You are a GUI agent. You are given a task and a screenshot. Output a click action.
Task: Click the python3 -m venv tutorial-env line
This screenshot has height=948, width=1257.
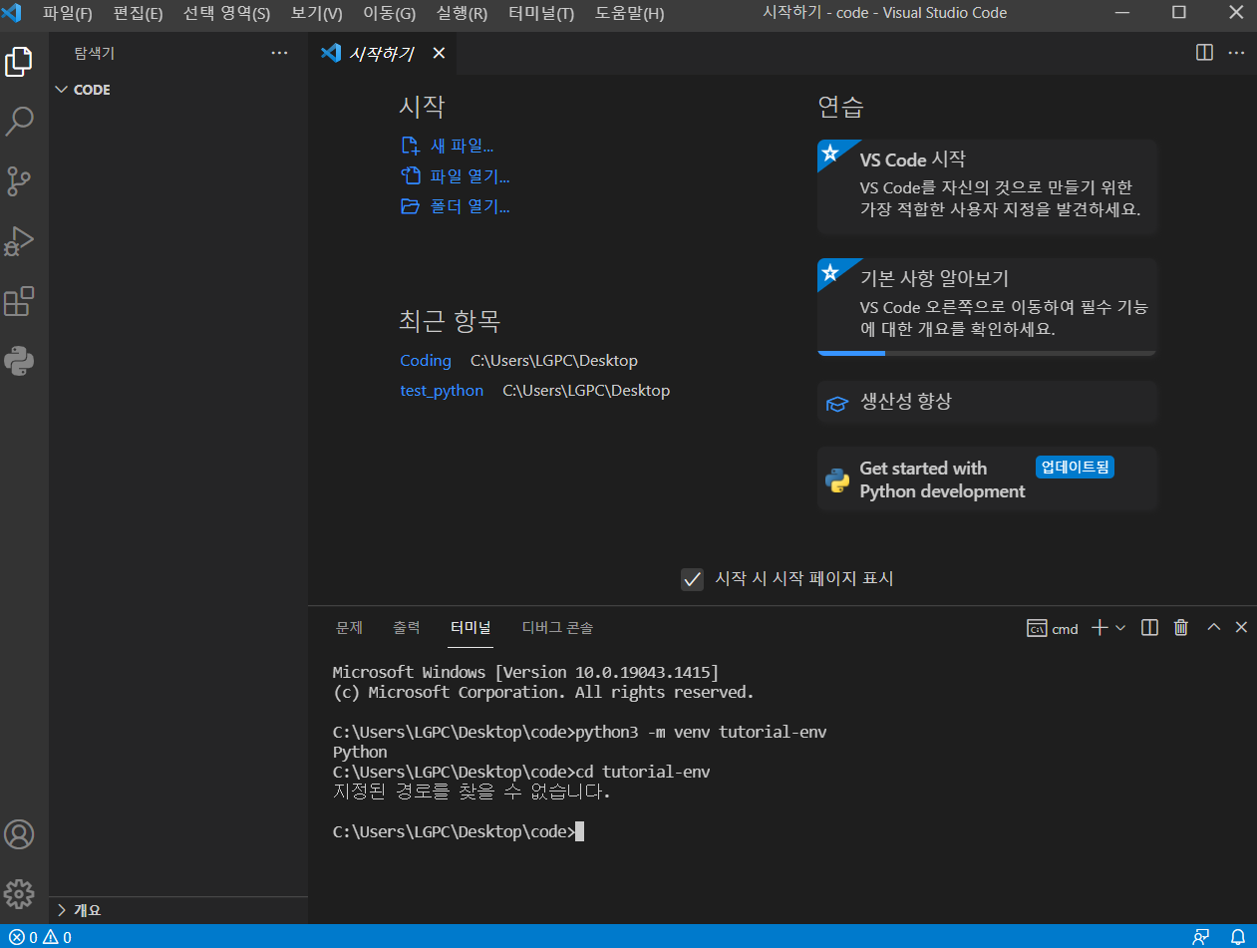click(x=580, y=732)
